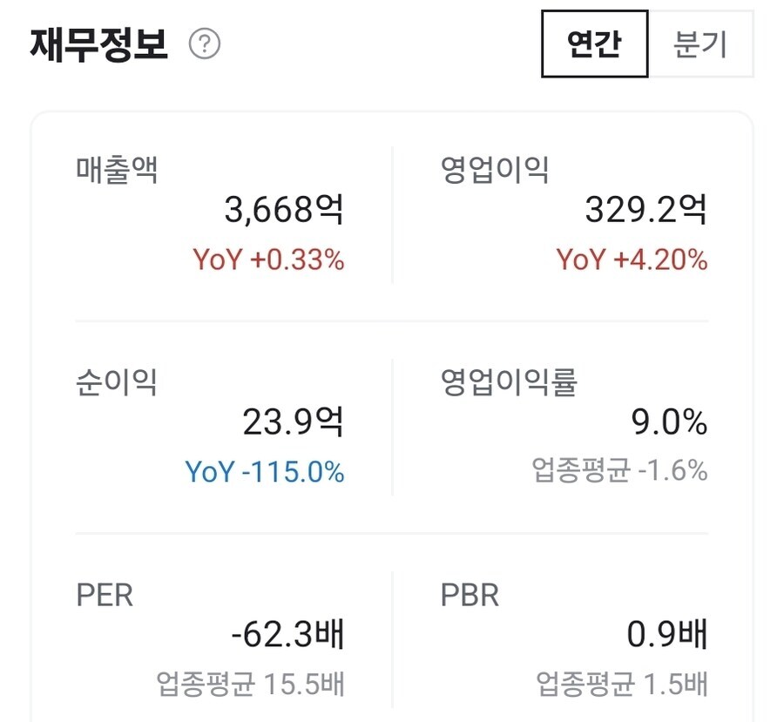
Task: Select the 23.9억 net income value
Action: pyautogui.click(x=293, y=422)
